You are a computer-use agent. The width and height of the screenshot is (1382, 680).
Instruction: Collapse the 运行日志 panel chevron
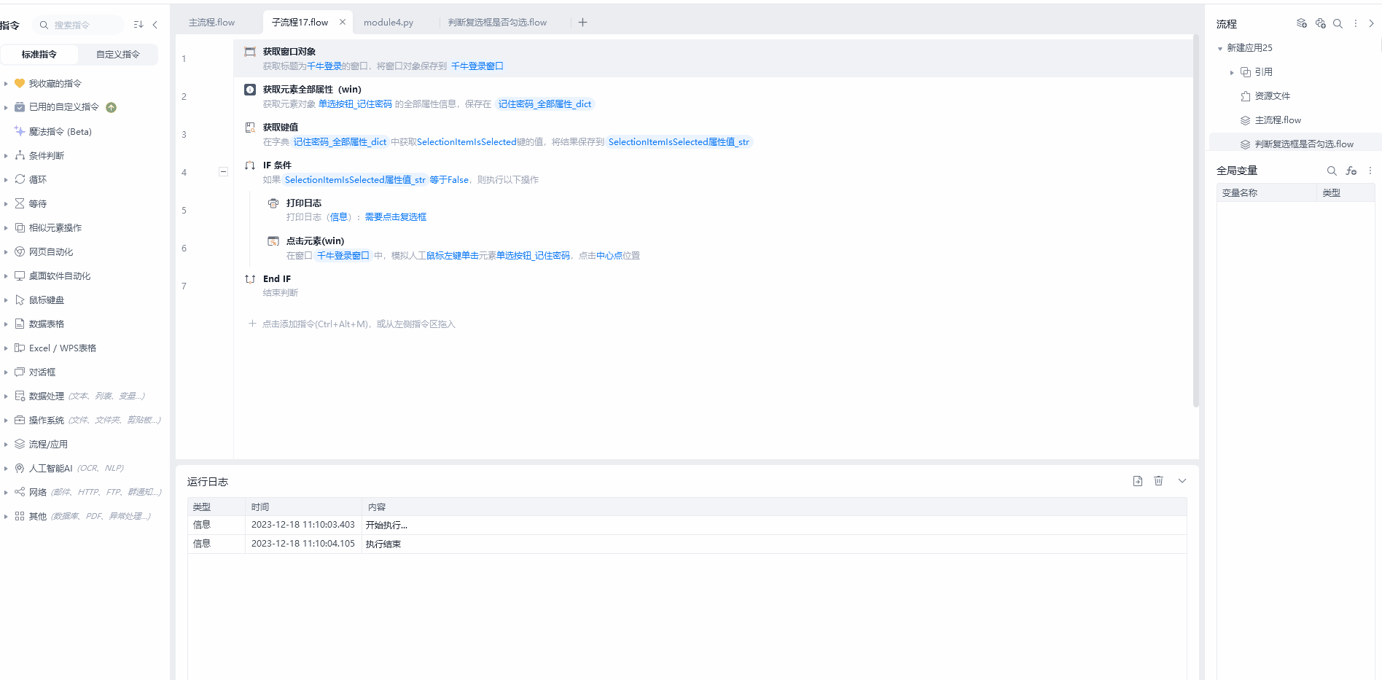click(x=1182, y=481)
